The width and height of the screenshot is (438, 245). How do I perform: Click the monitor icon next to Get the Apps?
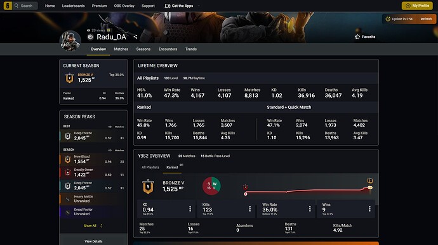(x=168, y=6)
